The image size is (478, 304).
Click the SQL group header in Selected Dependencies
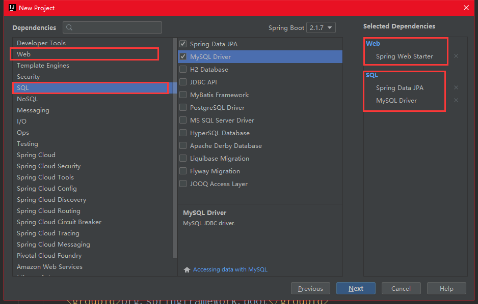[x=371, y=75]
